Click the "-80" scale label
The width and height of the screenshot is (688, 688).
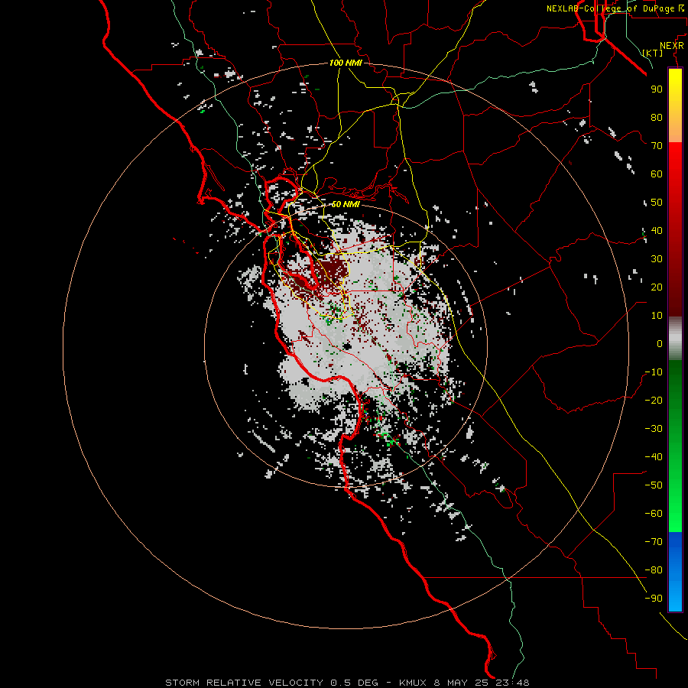point(654,570)
